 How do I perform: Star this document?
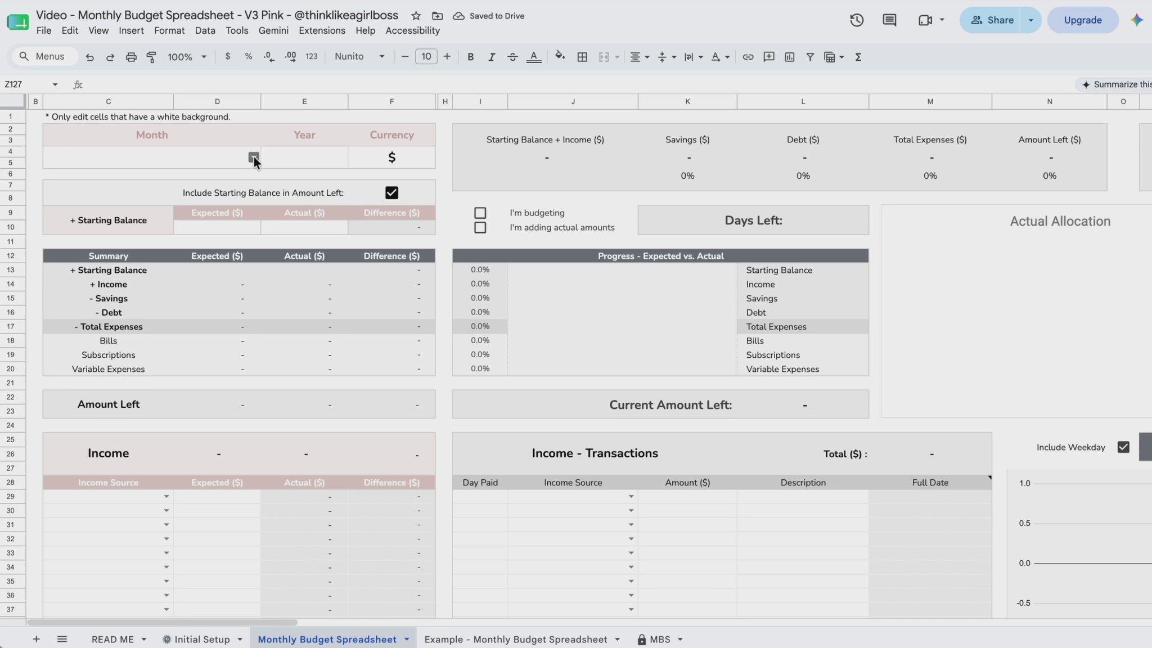coord(416,16)
